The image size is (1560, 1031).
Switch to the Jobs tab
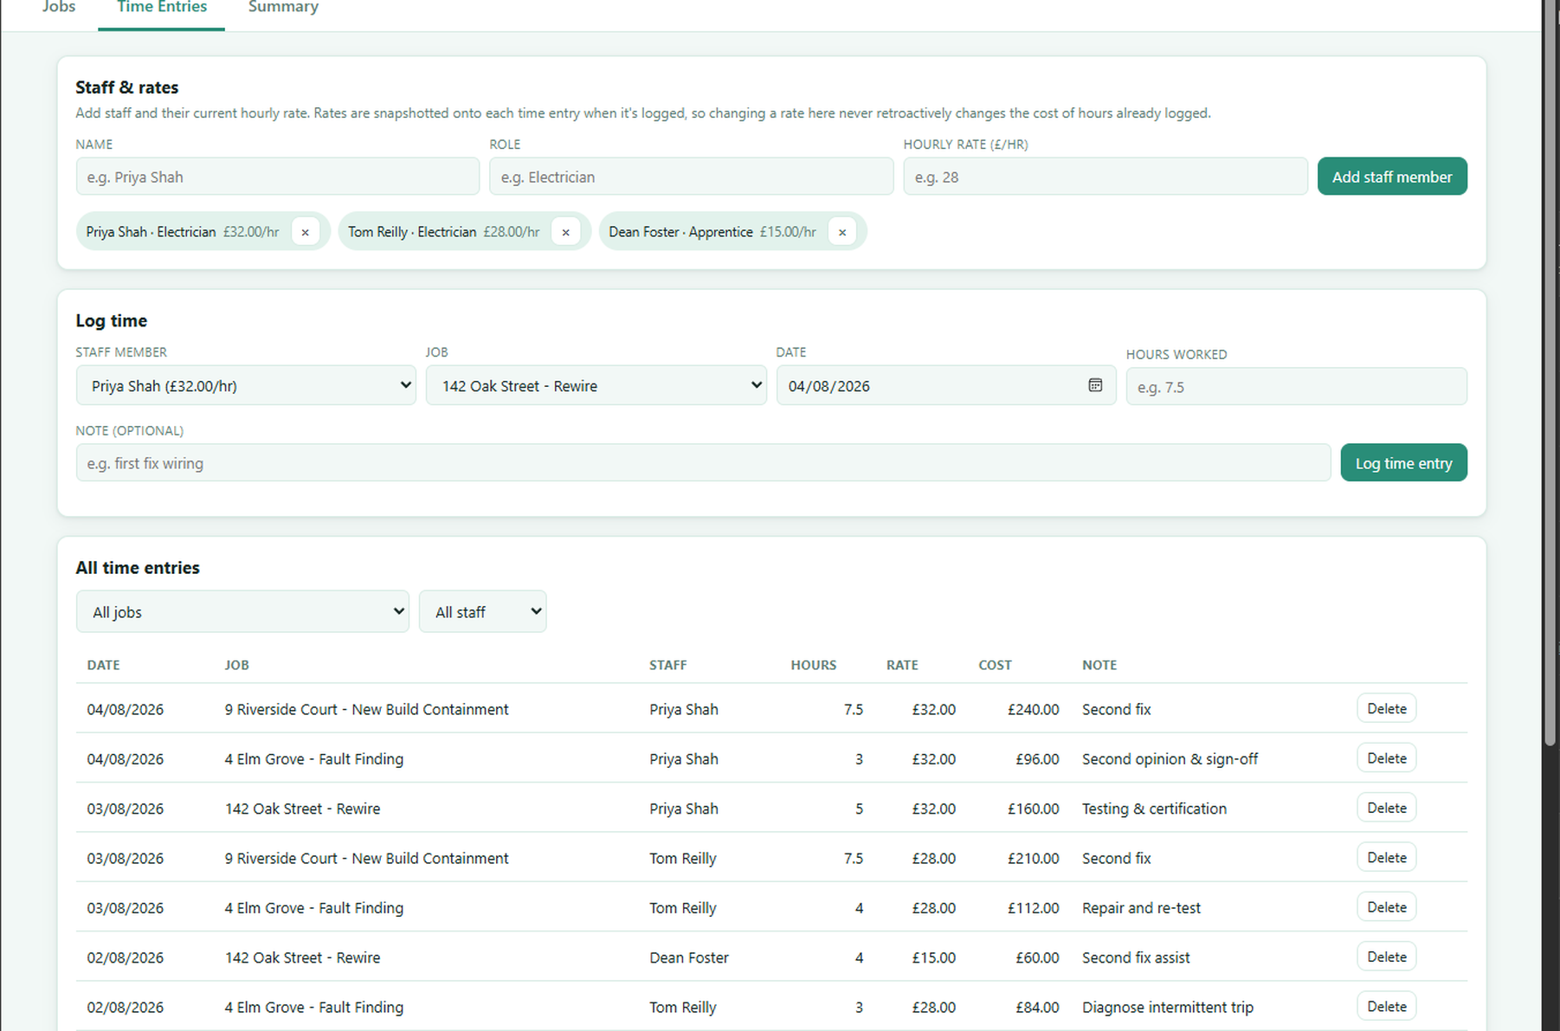tap(59, 9)
